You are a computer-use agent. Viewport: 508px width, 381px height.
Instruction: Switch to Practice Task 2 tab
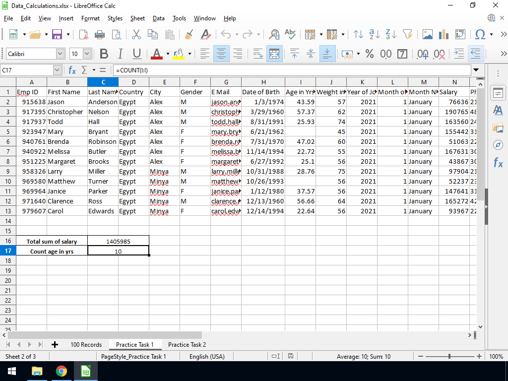click(x=187, y=345)
